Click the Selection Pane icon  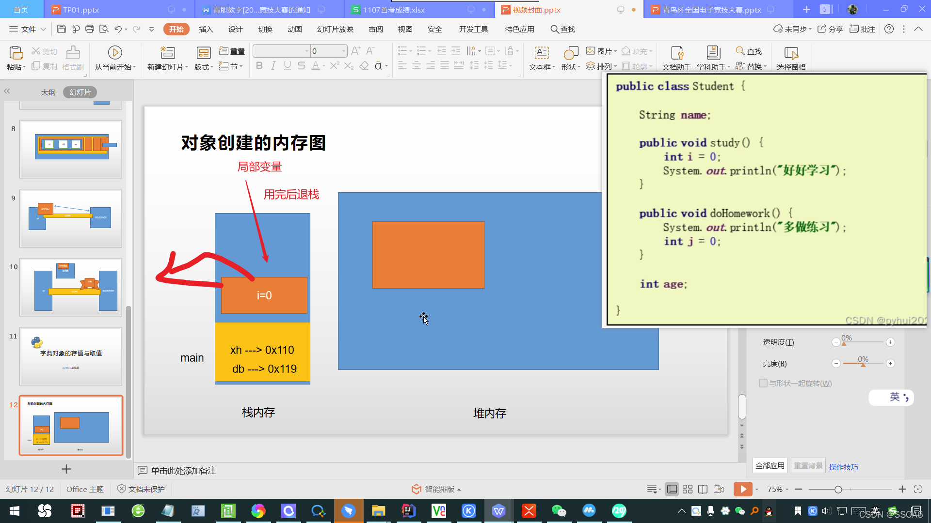pos(791,53)
